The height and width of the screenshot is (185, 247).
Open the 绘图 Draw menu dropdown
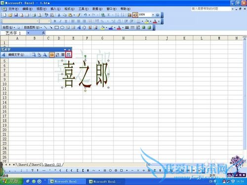[x=8, y=28]
